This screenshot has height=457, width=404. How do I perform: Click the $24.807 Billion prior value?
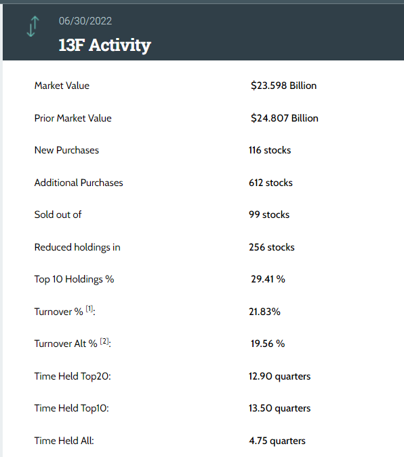(285, 118)
